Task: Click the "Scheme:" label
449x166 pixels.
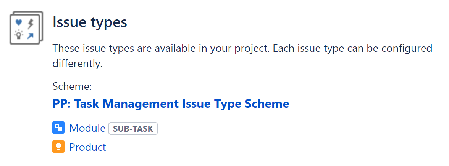Action: (x=72, y=86)
